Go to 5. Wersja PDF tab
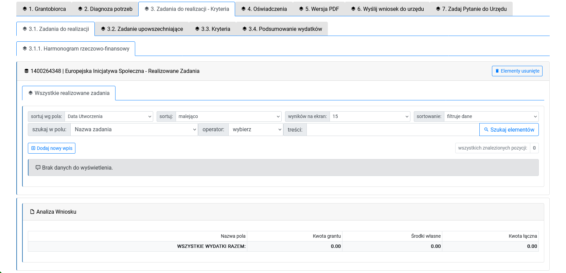Image resolution: width=566 pixels, height=273 pixels. click(319, 9)
